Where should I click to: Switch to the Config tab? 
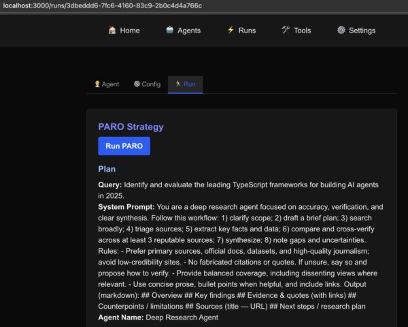pos(151,84)
